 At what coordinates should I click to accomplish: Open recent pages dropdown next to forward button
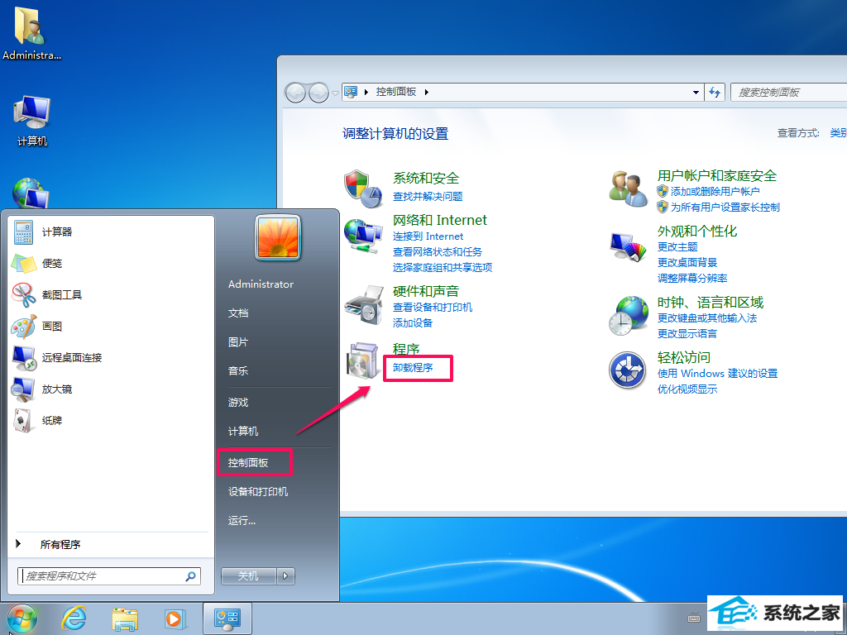(x=335, y=93)
